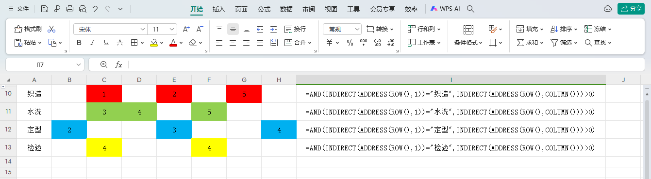Switch to the 插入 ribbon tab
Image resolution: width=651 pixels, height=179 pixels.
point(219,9)
